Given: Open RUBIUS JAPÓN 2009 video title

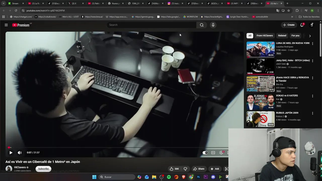Looking at the screenshot, I should point(287,113).
